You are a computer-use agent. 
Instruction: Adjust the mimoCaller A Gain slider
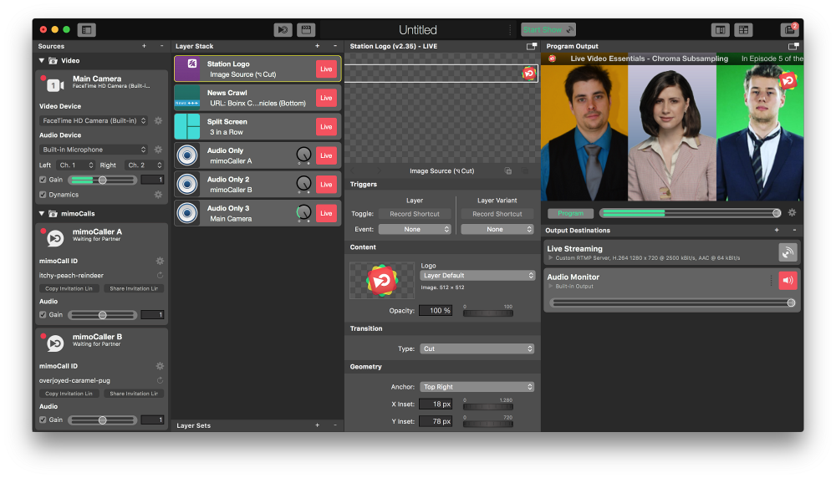(x=102, y=315)
